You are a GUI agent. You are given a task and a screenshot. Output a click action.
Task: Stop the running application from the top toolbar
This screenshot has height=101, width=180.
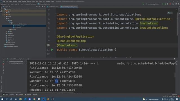[170, 4]
